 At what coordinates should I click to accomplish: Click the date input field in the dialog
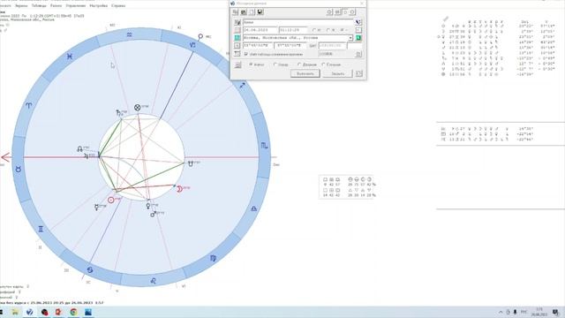click(260, 30)
